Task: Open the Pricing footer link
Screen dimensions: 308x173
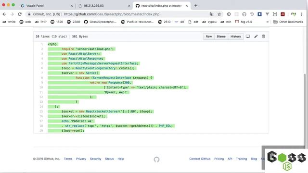Action: click(219, 159)
